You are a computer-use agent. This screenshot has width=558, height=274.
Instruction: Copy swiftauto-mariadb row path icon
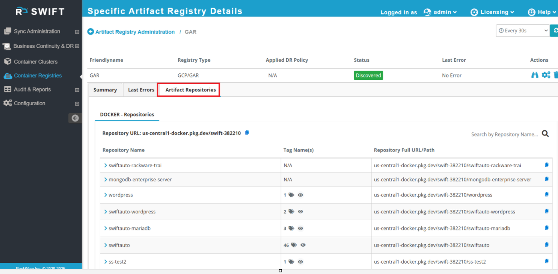(546, 228)
